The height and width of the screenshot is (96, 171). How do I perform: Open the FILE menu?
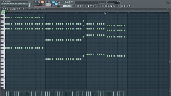pos(2,4)
